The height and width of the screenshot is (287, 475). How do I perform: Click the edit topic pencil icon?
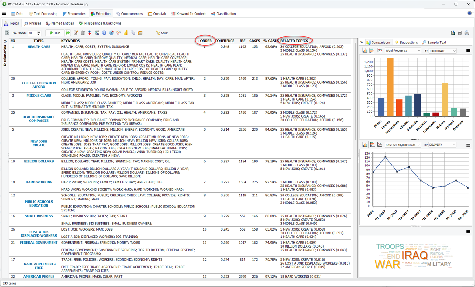(x=76, y=33)
